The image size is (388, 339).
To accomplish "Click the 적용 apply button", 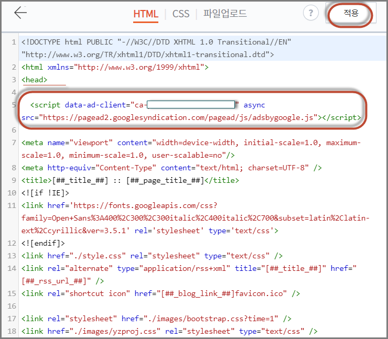I will (351, 13).
